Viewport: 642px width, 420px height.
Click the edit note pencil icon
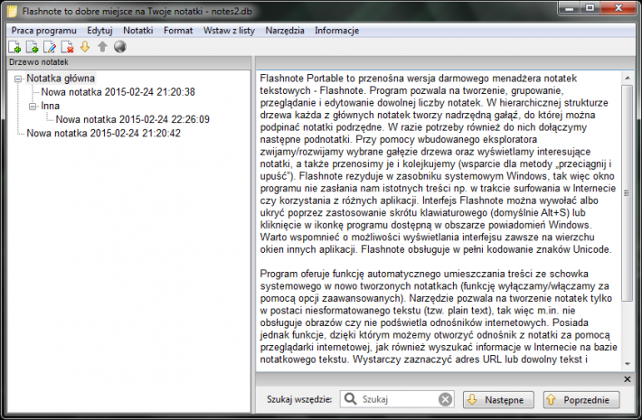50,47
